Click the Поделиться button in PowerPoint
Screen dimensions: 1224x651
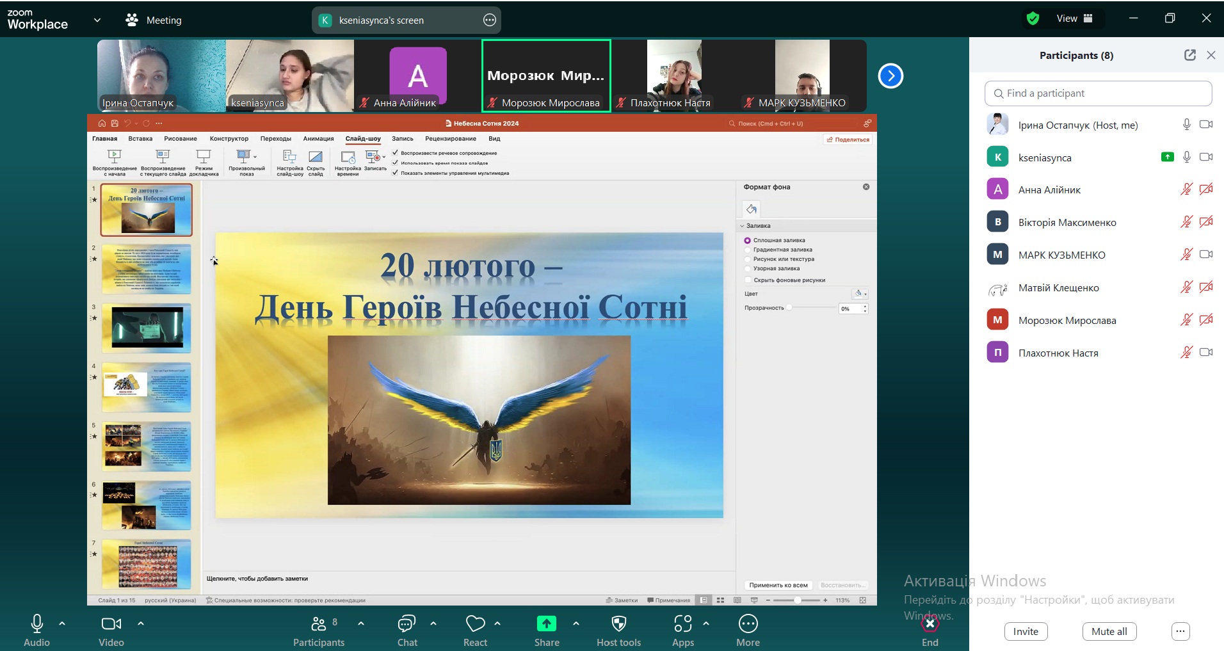tap(848, 140)
